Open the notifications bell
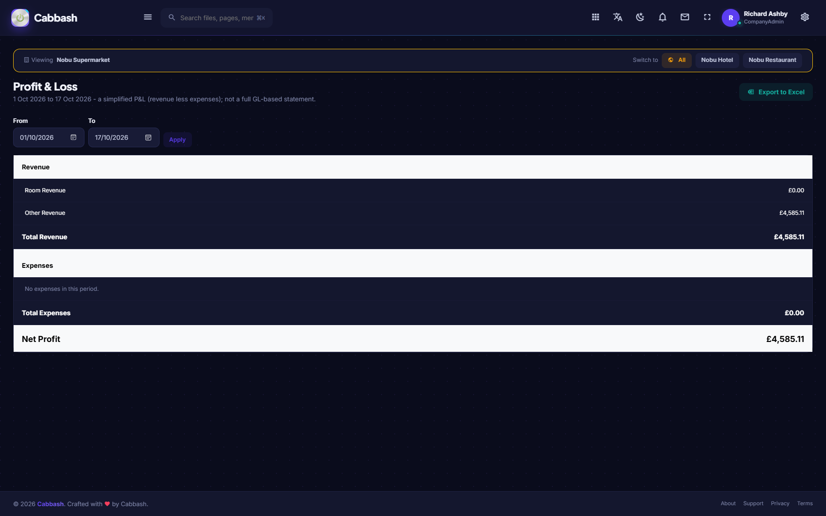 point(663,17)
